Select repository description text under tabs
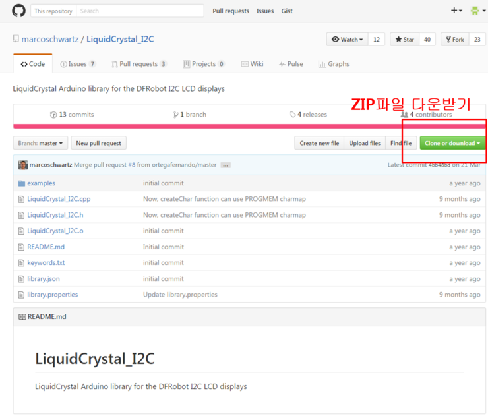 pos(119,89)
